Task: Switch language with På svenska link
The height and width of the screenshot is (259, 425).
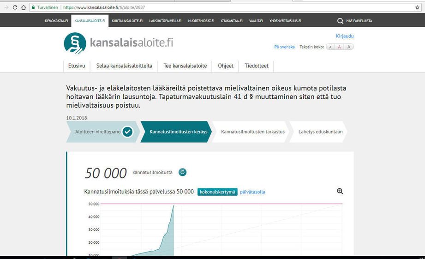Action: click(284, 47)
